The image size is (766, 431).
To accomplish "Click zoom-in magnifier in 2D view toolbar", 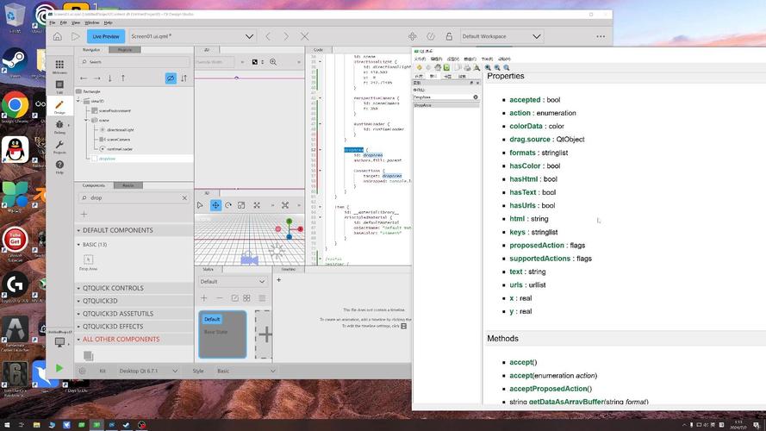I will pyautogui.click(x=273, y=62).
